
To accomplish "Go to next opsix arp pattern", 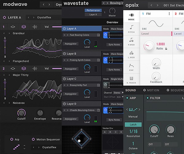I will tap(139, 110).
